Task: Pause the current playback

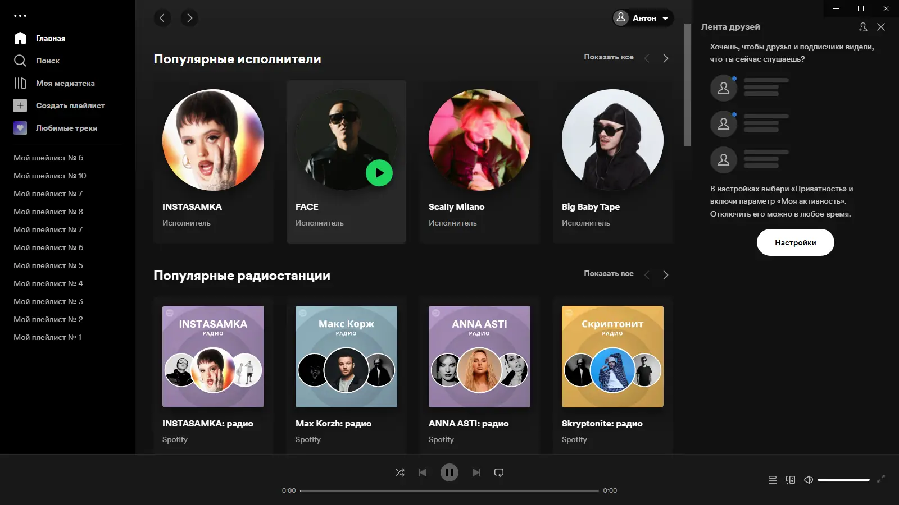Action: tap(449, 472)
